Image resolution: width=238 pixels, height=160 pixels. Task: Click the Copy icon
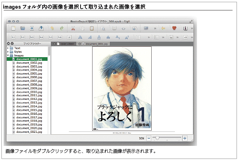[82, 28]
